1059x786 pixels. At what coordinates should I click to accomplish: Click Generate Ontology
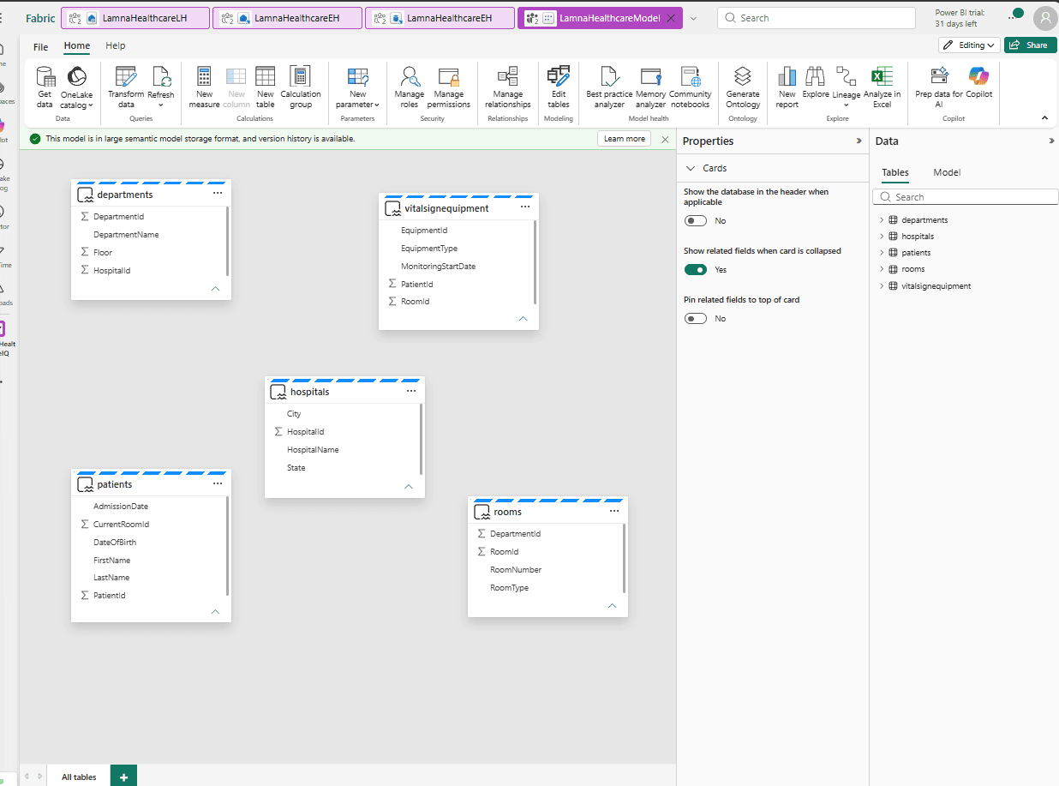[743, 87]
